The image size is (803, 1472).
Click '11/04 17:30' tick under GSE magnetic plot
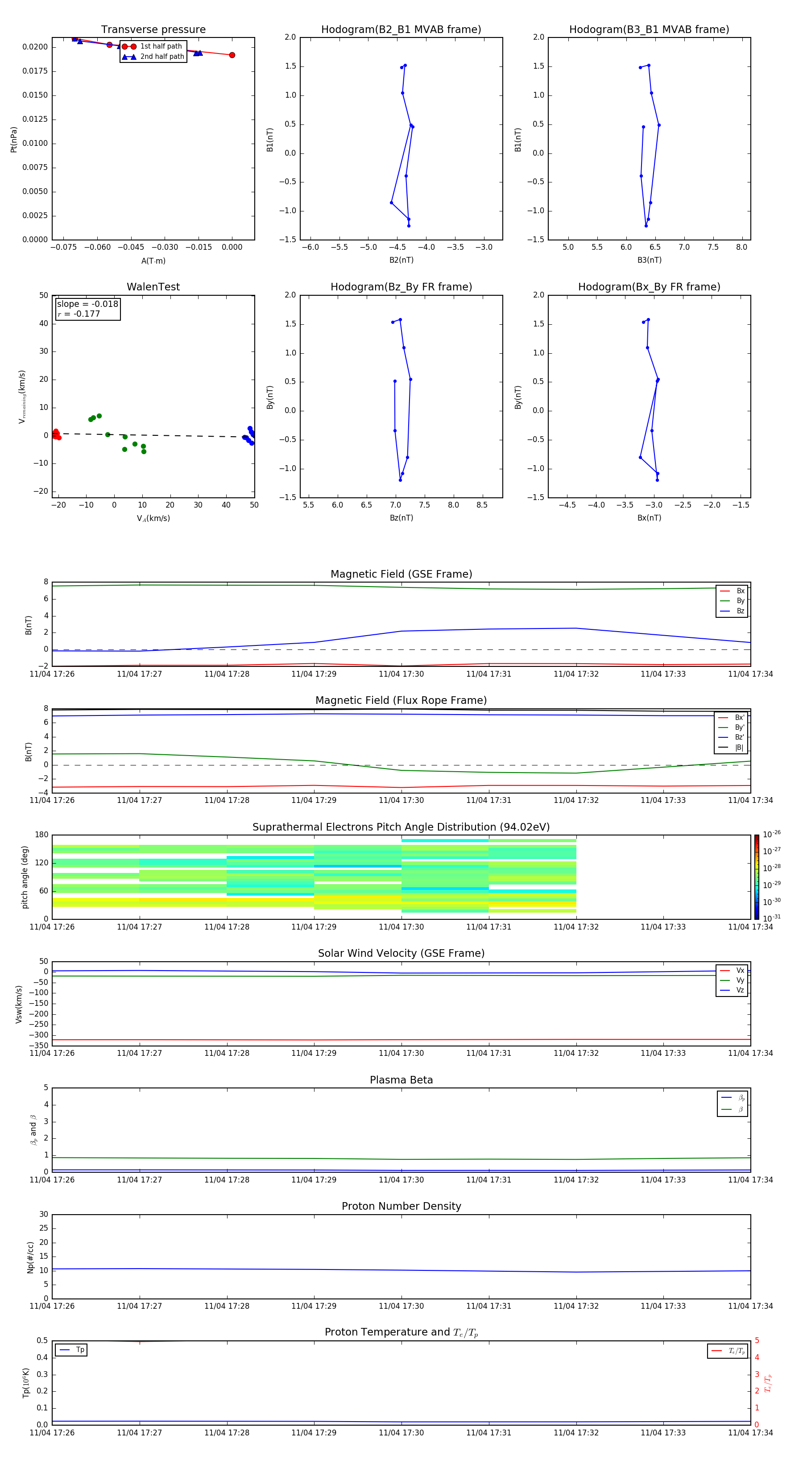[401, 674]
